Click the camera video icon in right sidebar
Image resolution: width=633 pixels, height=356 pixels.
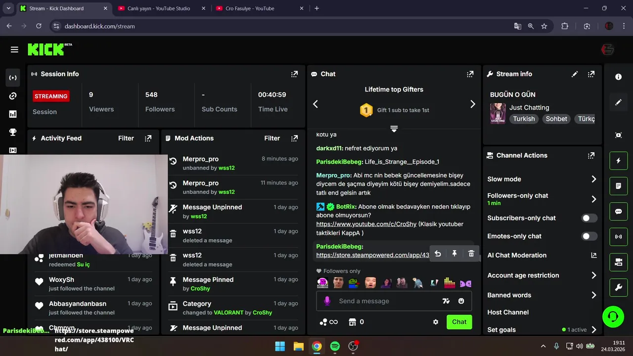(x=619, y=262)
